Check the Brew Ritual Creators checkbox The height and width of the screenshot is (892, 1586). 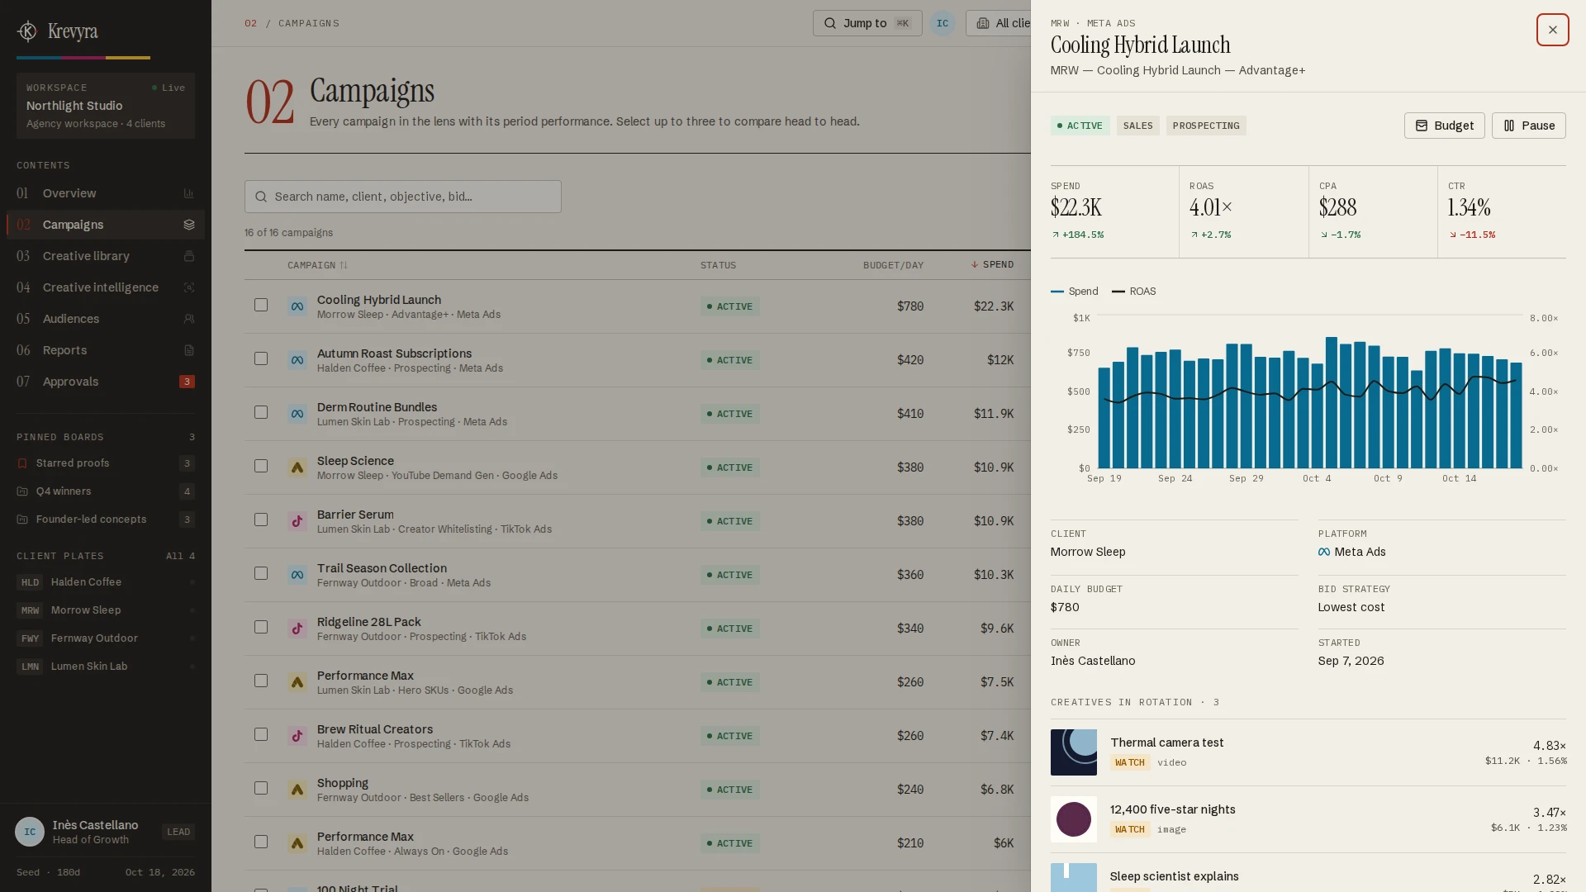pyautogui.click(x=261, y=734)
